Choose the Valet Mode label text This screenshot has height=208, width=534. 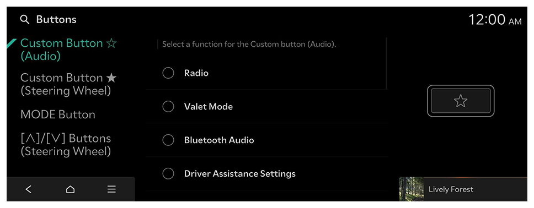click(209, 107)
